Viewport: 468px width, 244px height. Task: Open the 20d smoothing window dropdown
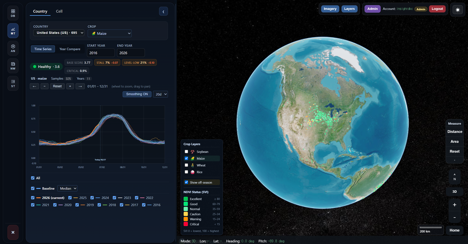click(x=160, y=94)
